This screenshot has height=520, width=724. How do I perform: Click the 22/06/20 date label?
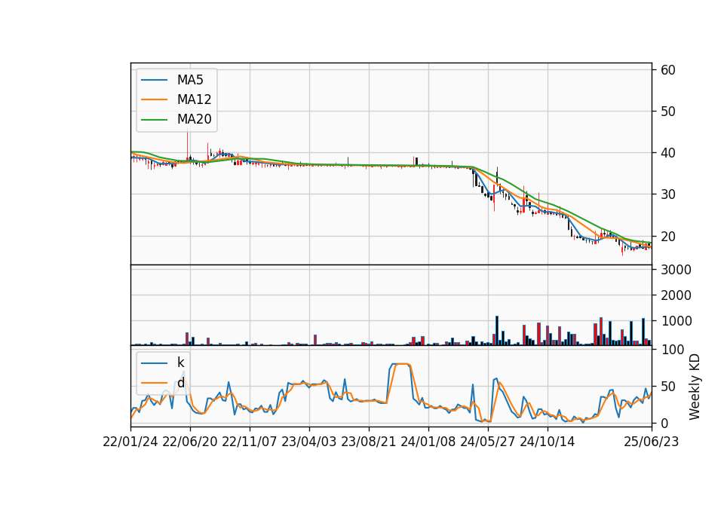[190, 442]
